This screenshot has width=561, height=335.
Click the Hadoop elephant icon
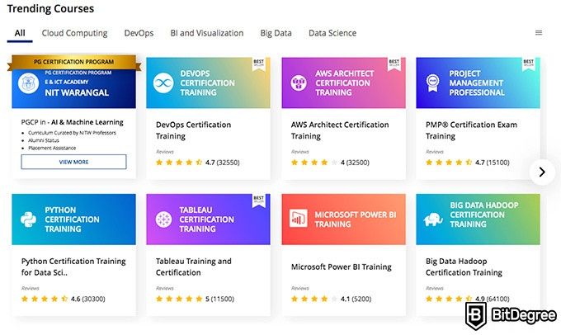coord(433,219)
